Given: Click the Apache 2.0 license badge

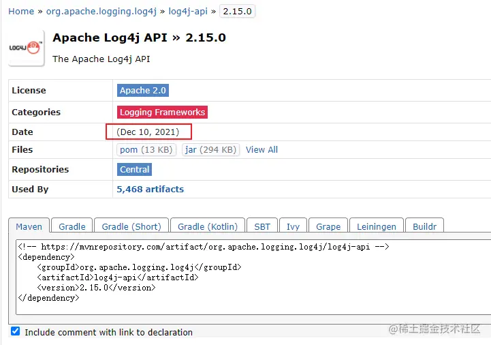Looking at the screenshot, I should pos(143,90).
